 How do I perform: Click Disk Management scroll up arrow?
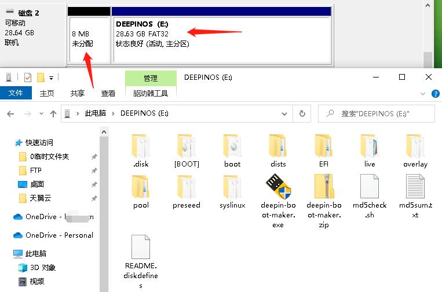tap(428, 5)
